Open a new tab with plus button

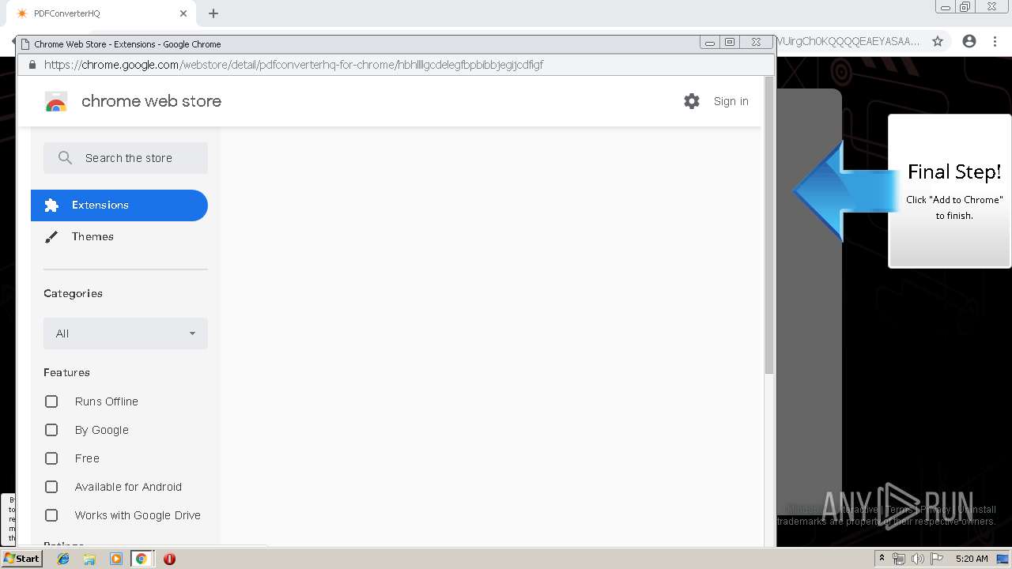(x=213, y=13)
